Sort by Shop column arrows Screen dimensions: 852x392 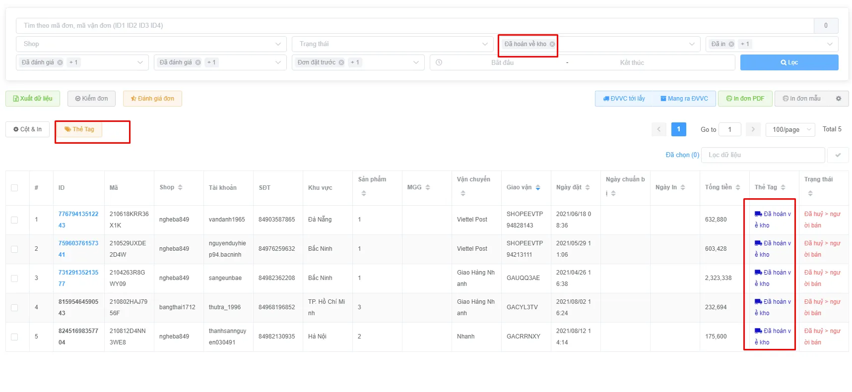(x=180, y=187)
